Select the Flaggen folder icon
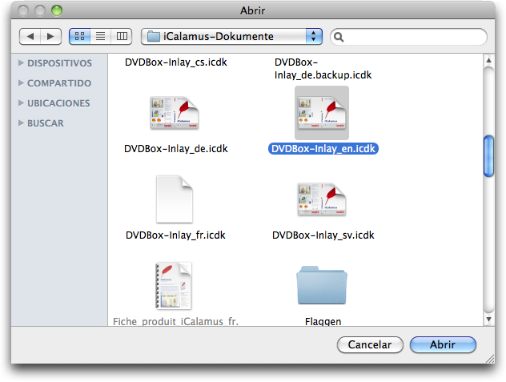Screen dimensions: 506x382 (322, 285)
